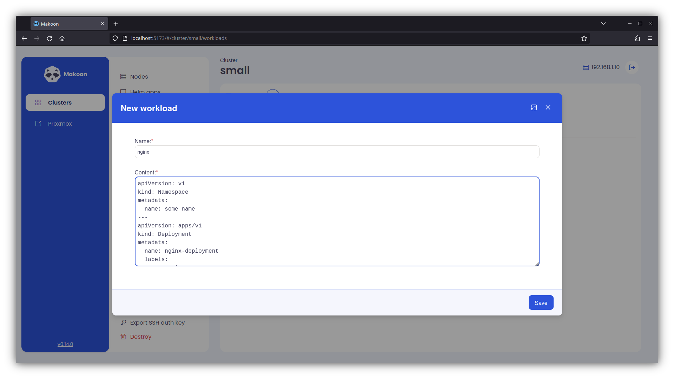Select Nodes in cluster menu
The height and width of the screenshot is (379, 674).
tap(139, 77)
